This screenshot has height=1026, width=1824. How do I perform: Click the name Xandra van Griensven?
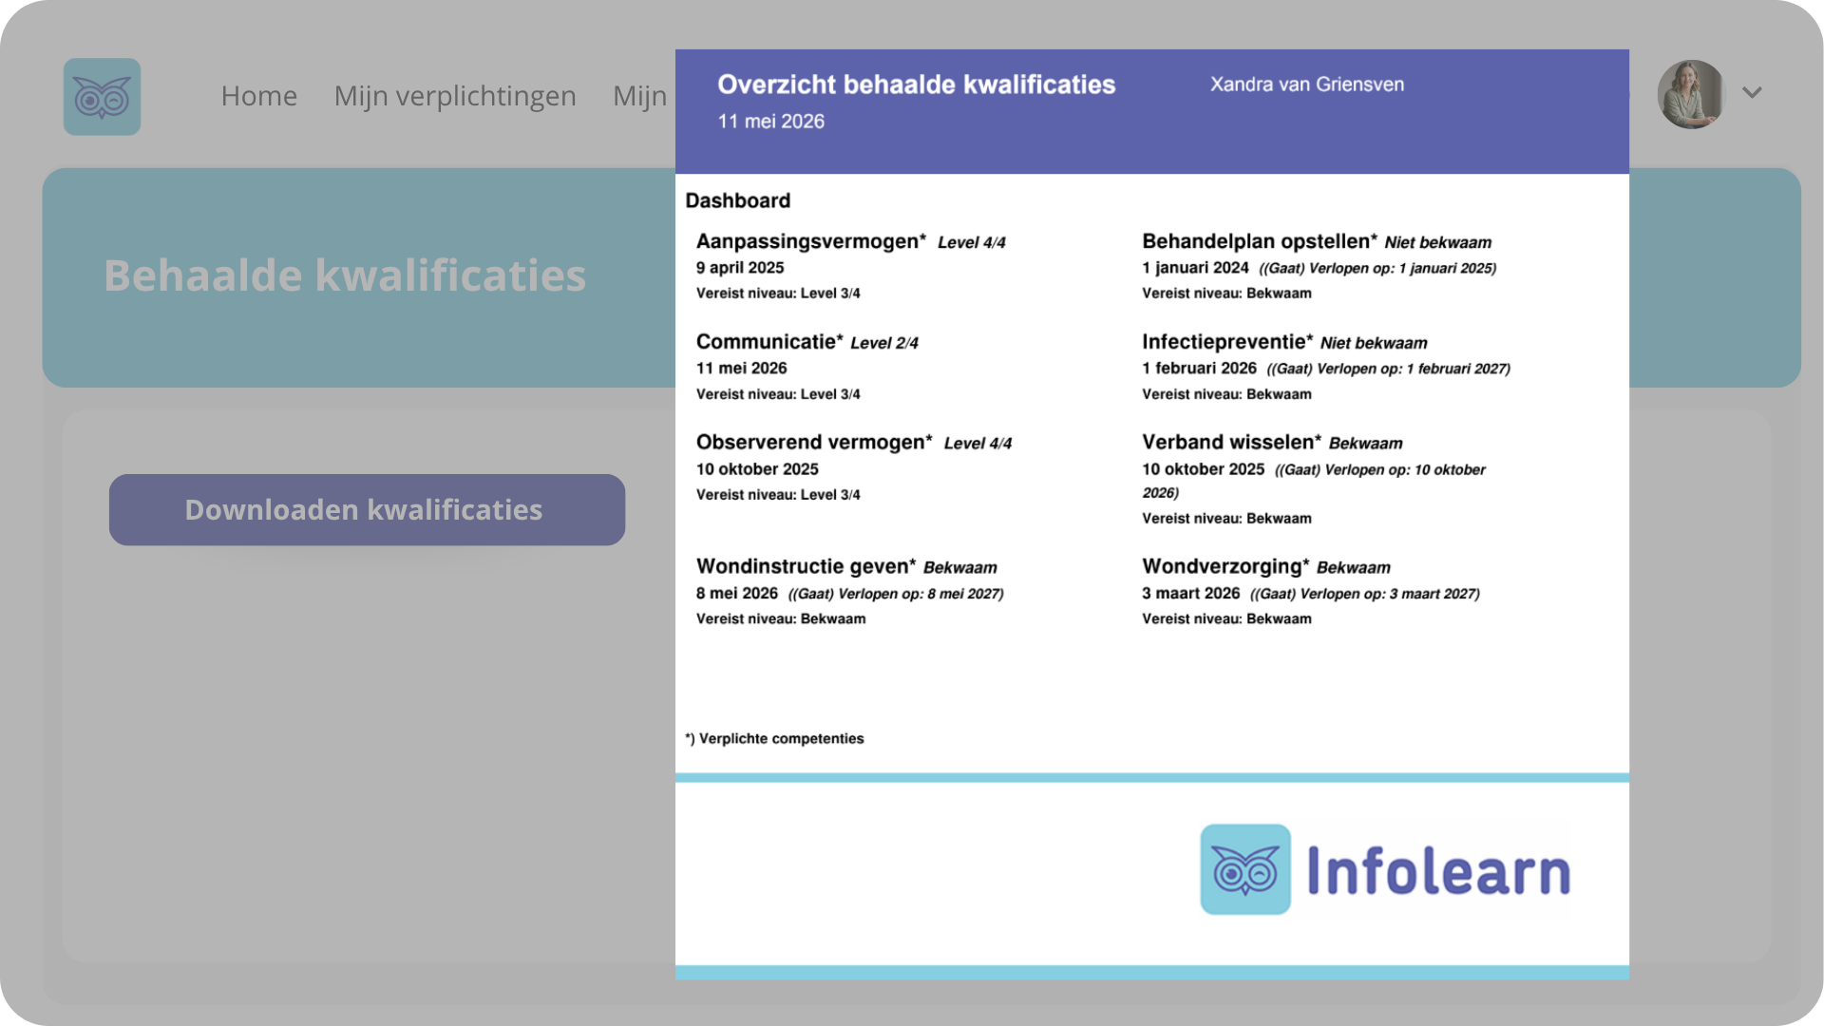pyautogui.click(x=1307, y=85)
